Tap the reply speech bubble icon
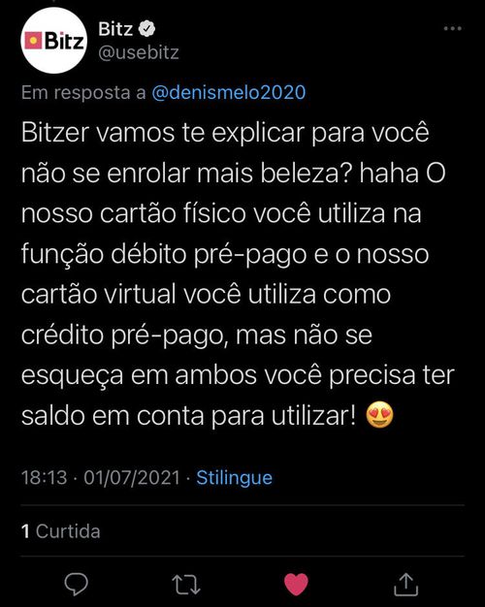Screen dimensions: 485x607 [76, 584]
